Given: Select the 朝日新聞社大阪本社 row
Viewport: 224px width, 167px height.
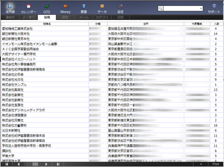Looking at the screenshot, I should [112, 34].
